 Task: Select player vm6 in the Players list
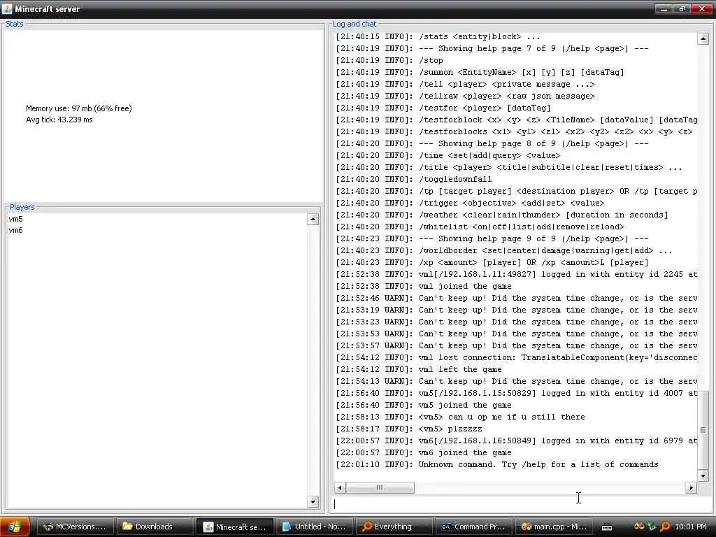[15, 230]
